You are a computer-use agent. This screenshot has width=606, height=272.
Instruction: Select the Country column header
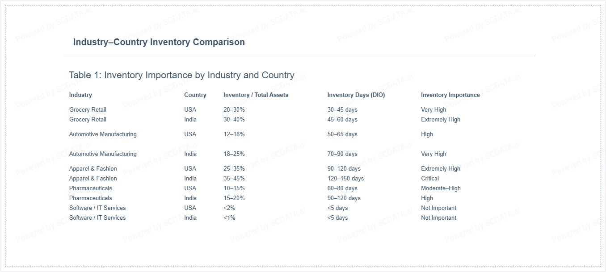pyautogui.click(x=195, y=95)
